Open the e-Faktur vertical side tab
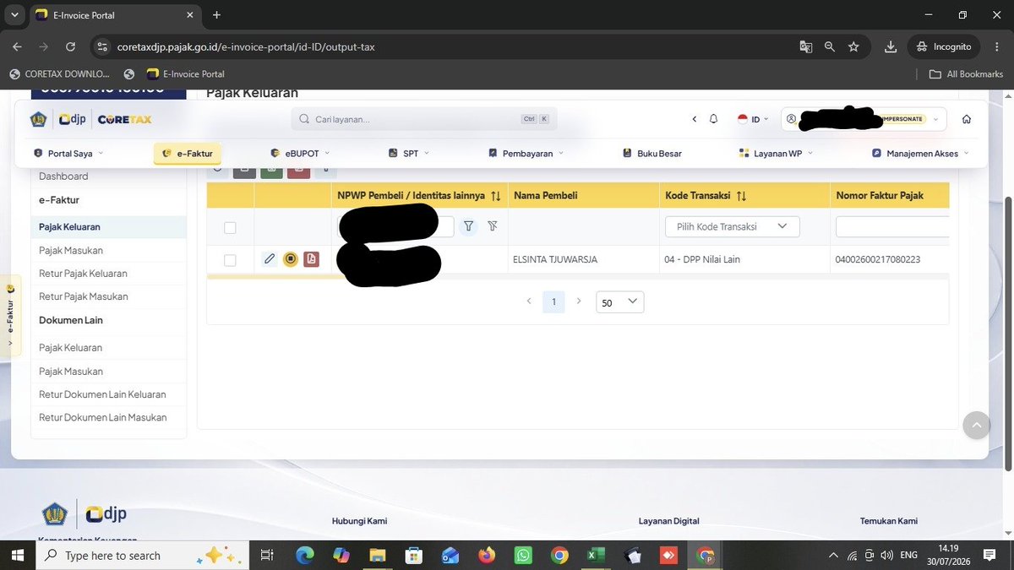1014x570 pixels. (x=10, y=315)
